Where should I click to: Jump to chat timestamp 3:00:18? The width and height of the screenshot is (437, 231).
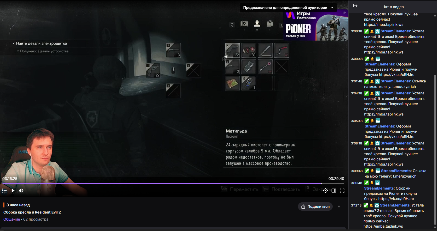356,31
